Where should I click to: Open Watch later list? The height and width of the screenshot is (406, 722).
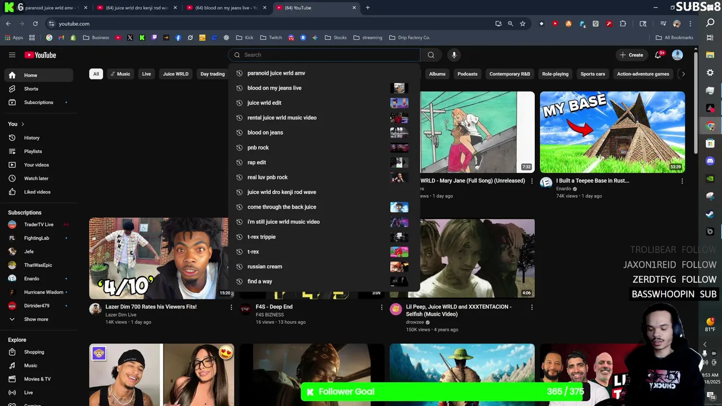click(38, 178)
